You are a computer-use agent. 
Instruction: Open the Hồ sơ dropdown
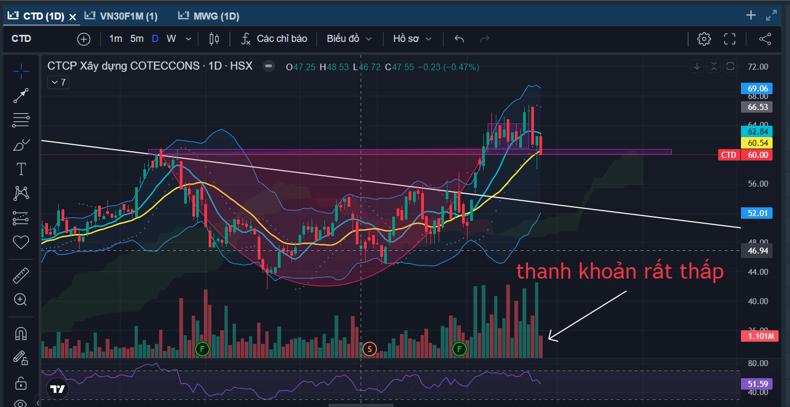412,39
